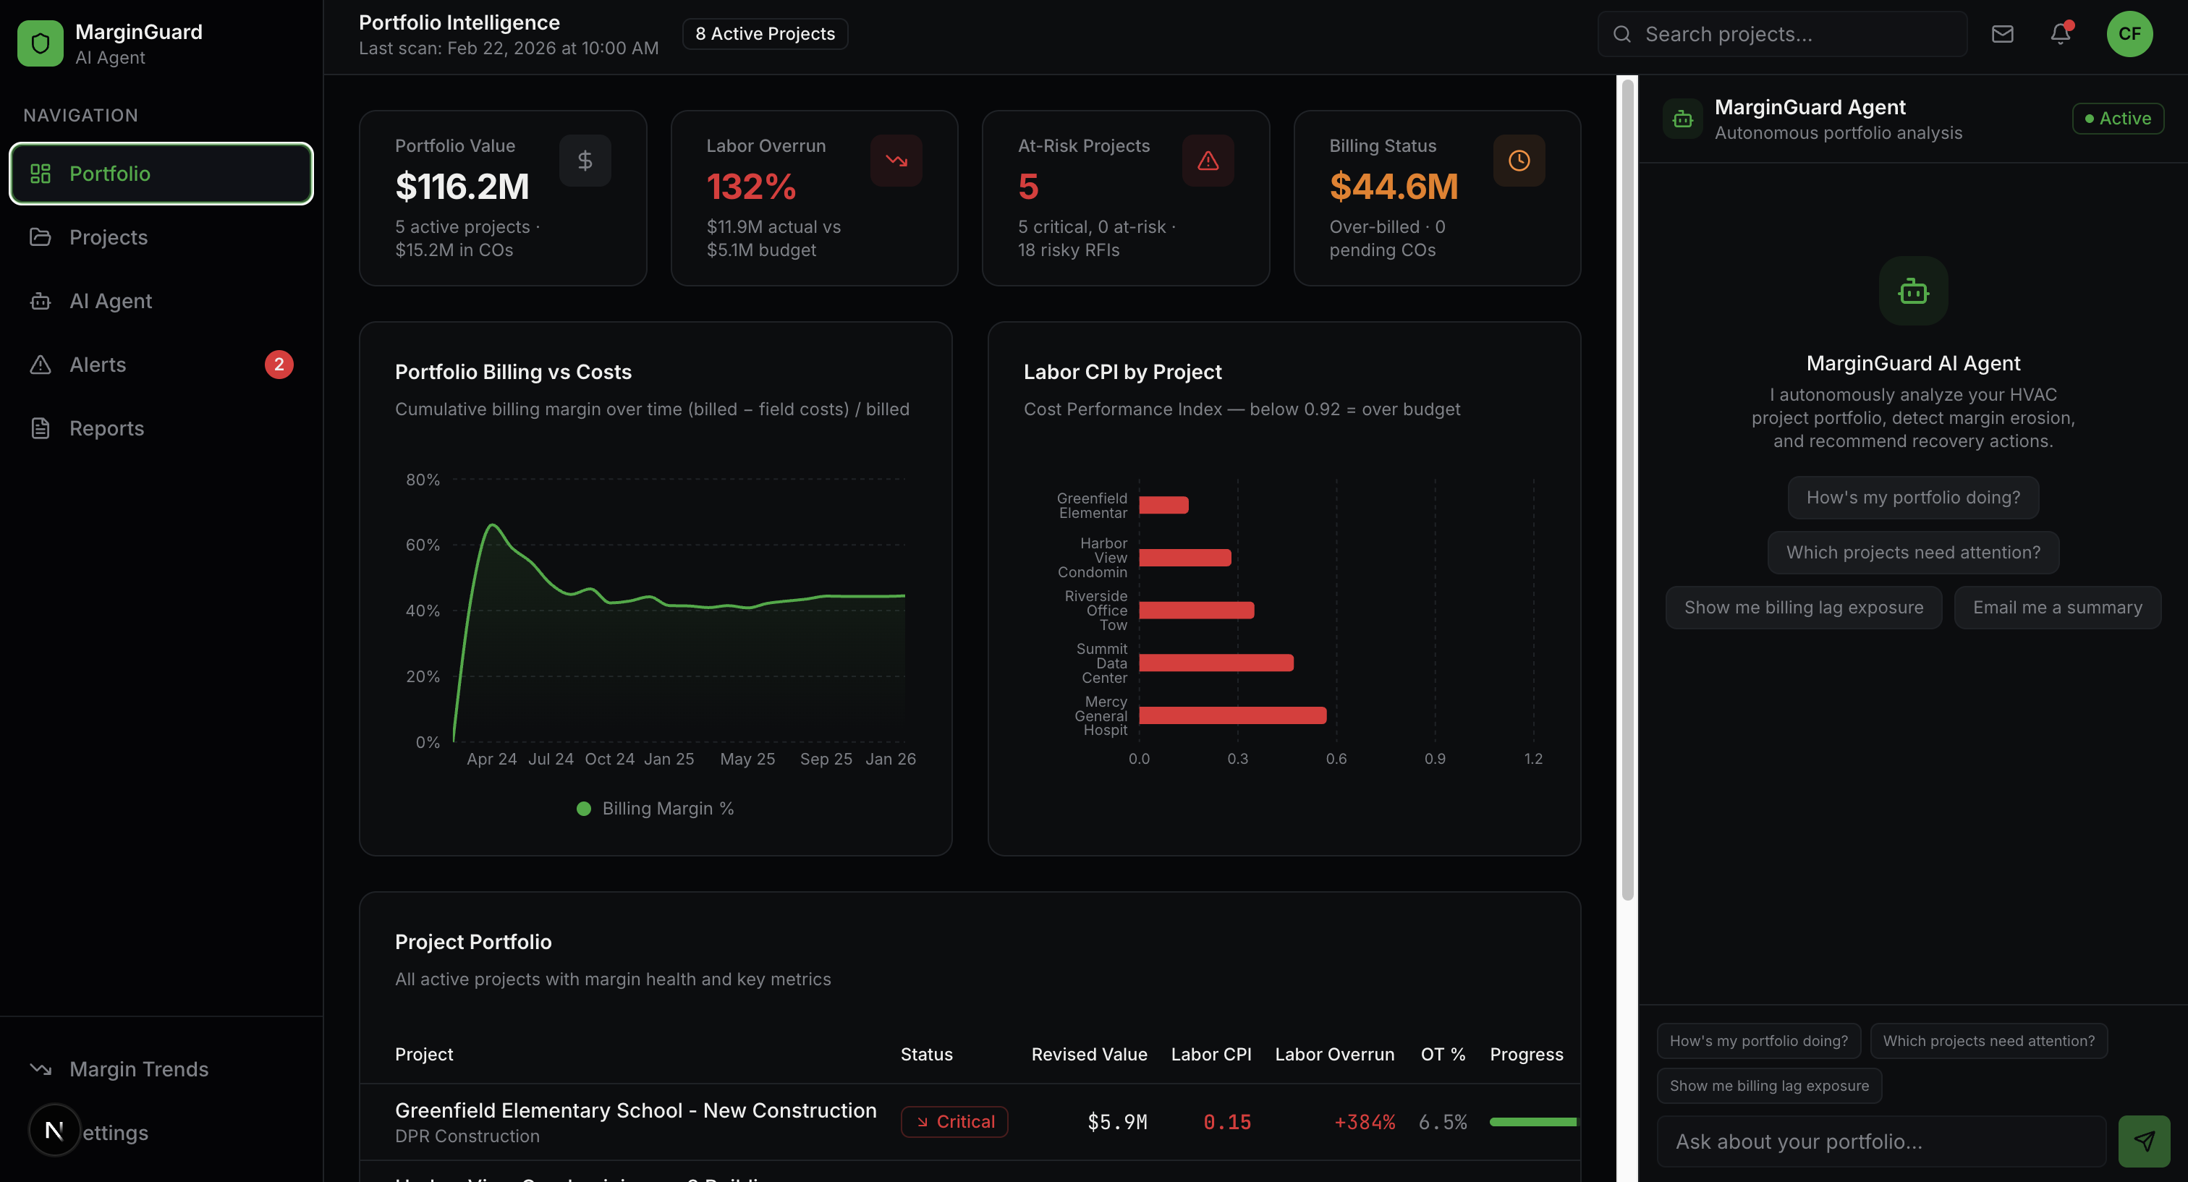Screen dimensions: 2188x1182
Task: Open the CF user avatar
Action: point(2129,34)
